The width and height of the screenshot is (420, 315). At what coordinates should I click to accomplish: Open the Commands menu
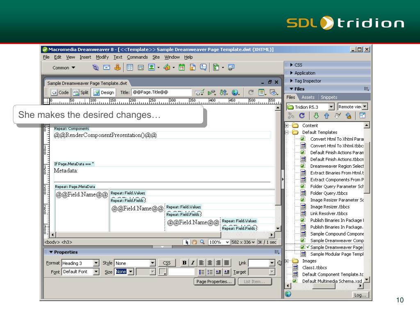pyautogui.click(x=137, y=57)
